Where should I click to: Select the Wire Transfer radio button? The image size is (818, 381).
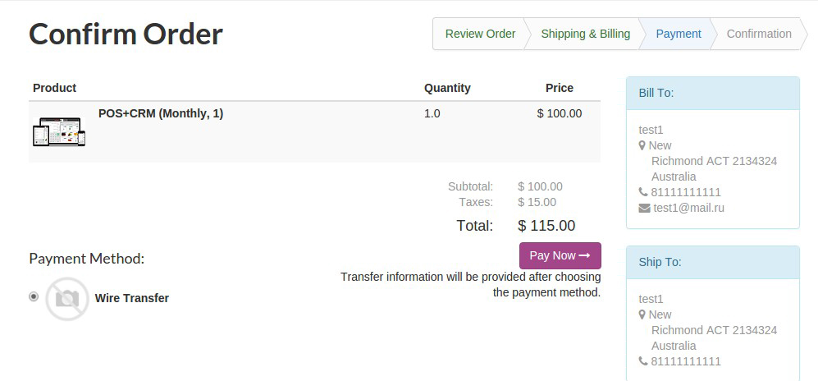(x=34, y=296)
